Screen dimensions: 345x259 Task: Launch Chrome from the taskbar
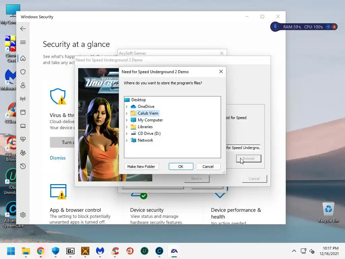[x=40, y=251]
